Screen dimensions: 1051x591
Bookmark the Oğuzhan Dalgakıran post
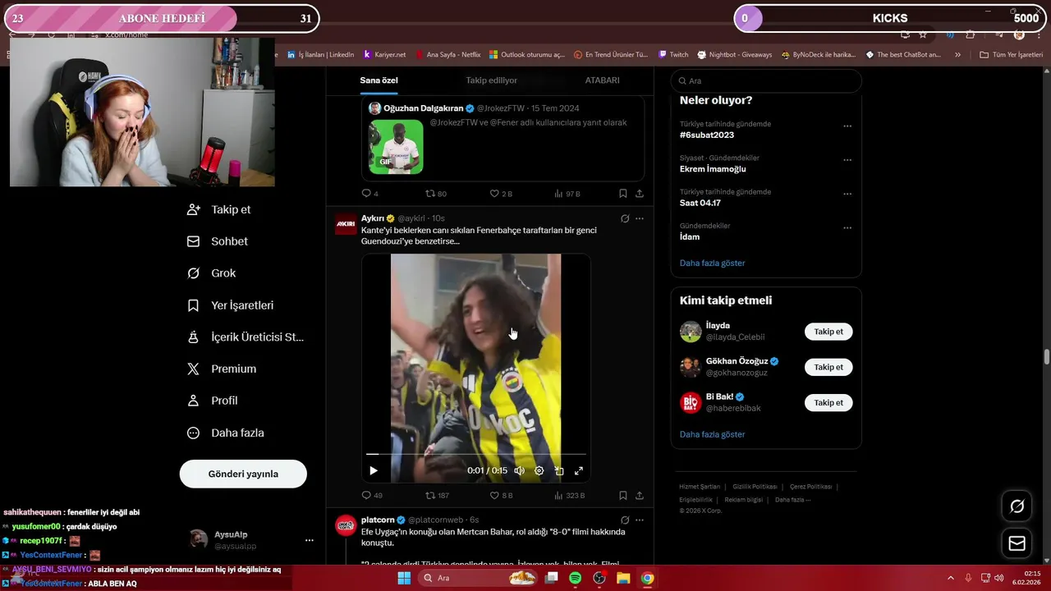tap(623, 194)
